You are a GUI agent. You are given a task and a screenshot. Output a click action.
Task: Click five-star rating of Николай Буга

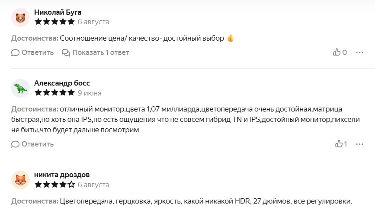point(55,22)
